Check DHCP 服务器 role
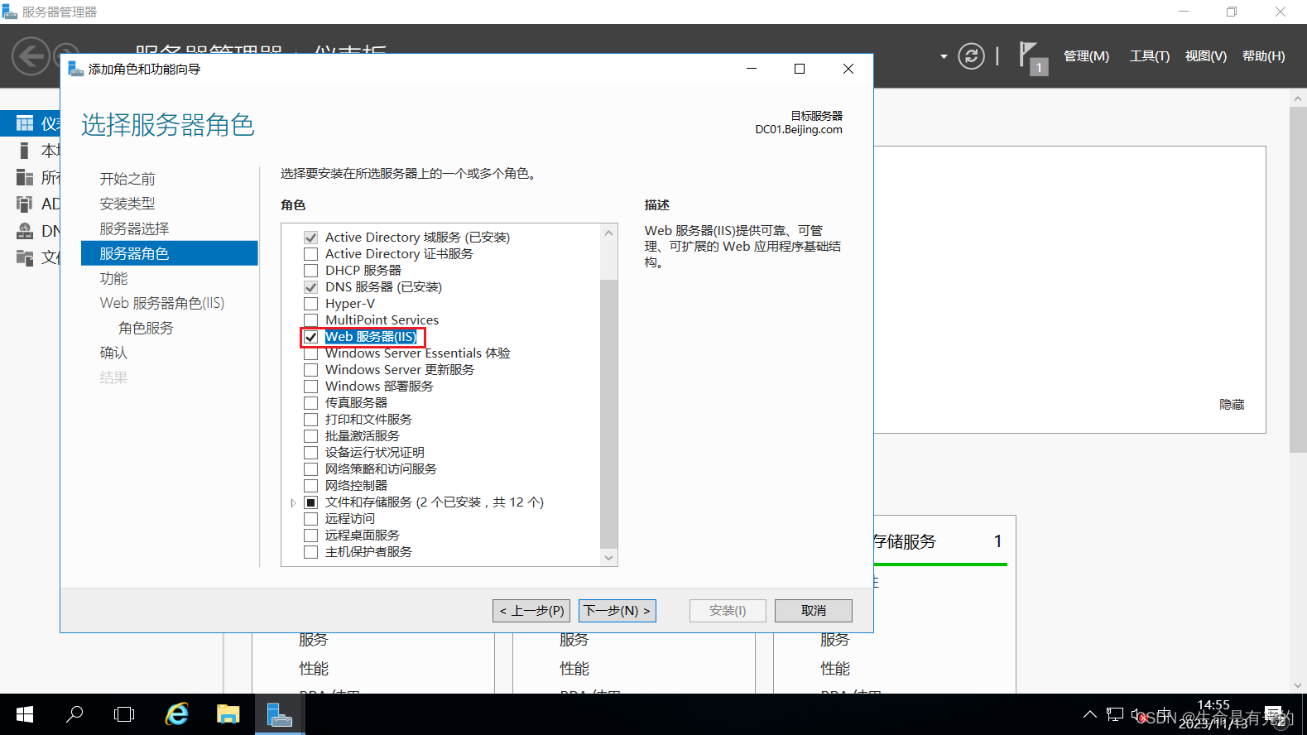The width and height of the screenshot is (1307, 735). click(311, 271)
